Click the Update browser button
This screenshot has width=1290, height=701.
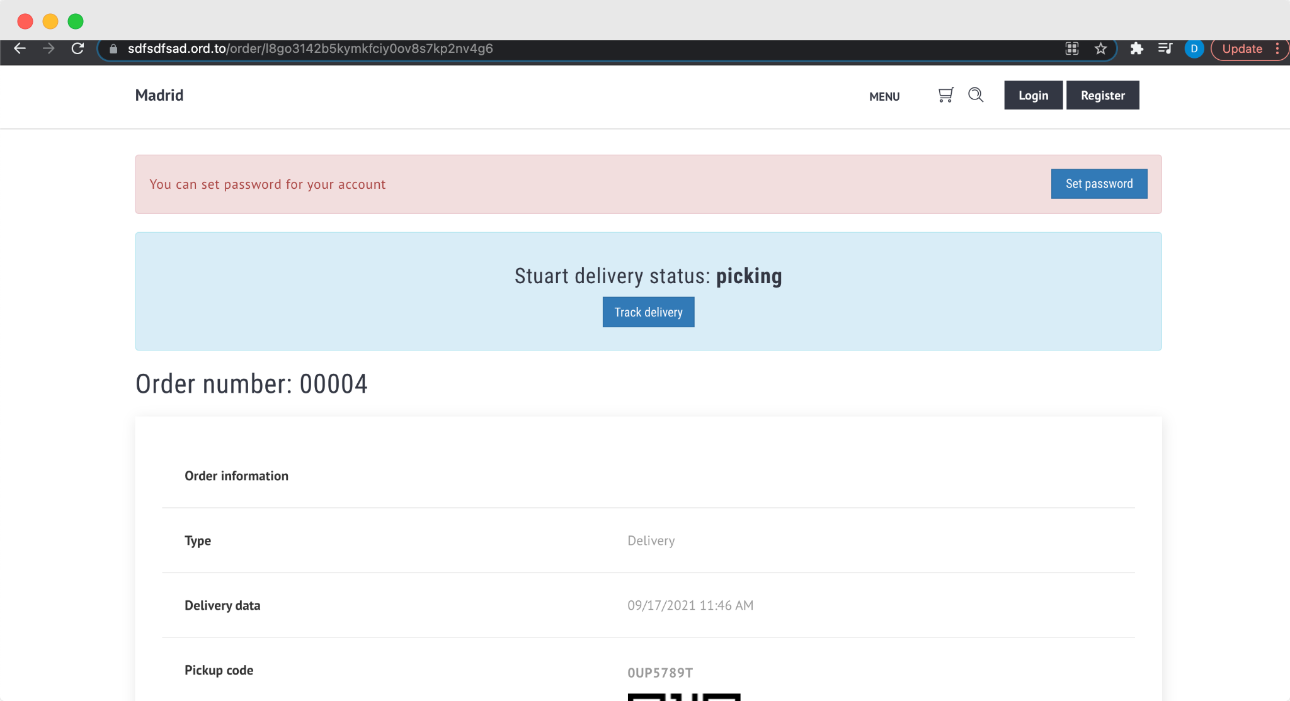[1242, 48]
